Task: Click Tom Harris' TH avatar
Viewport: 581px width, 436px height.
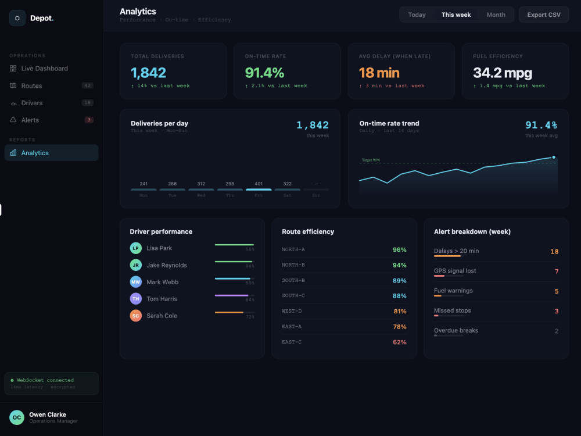Action: [135, 299]
